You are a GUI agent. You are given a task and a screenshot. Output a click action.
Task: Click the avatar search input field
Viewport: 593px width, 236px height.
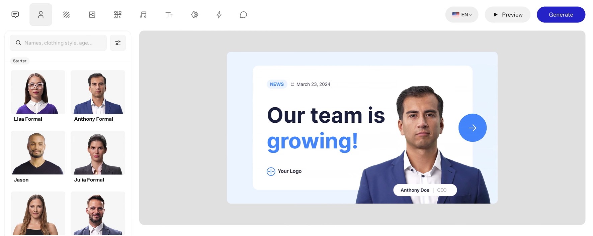pyautogui.click(x=58, y=43)
